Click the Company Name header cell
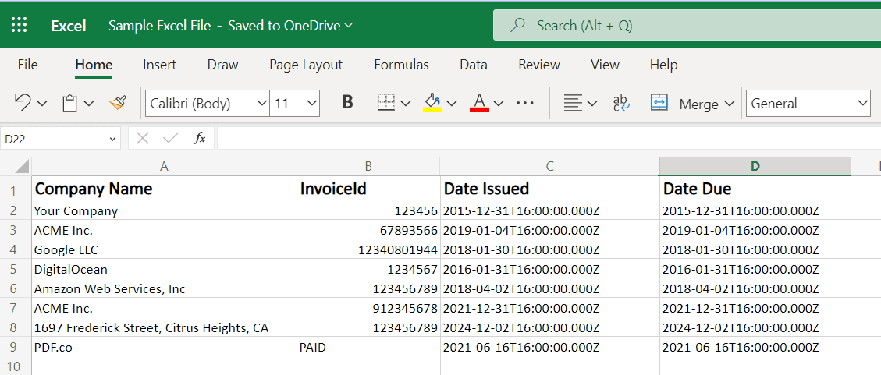Image resolution: width=881 pixels, height=375 pixels. (x=164, y=189)
